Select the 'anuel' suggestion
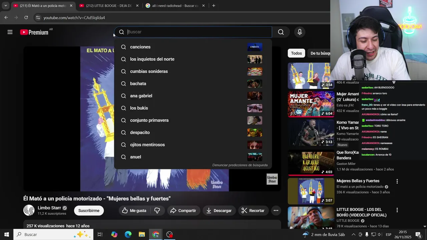 (193, 157)
